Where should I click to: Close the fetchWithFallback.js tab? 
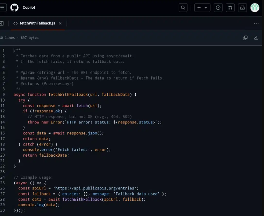[x=60, y=23]
